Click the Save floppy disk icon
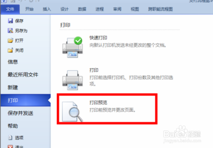 click(10, 21)
